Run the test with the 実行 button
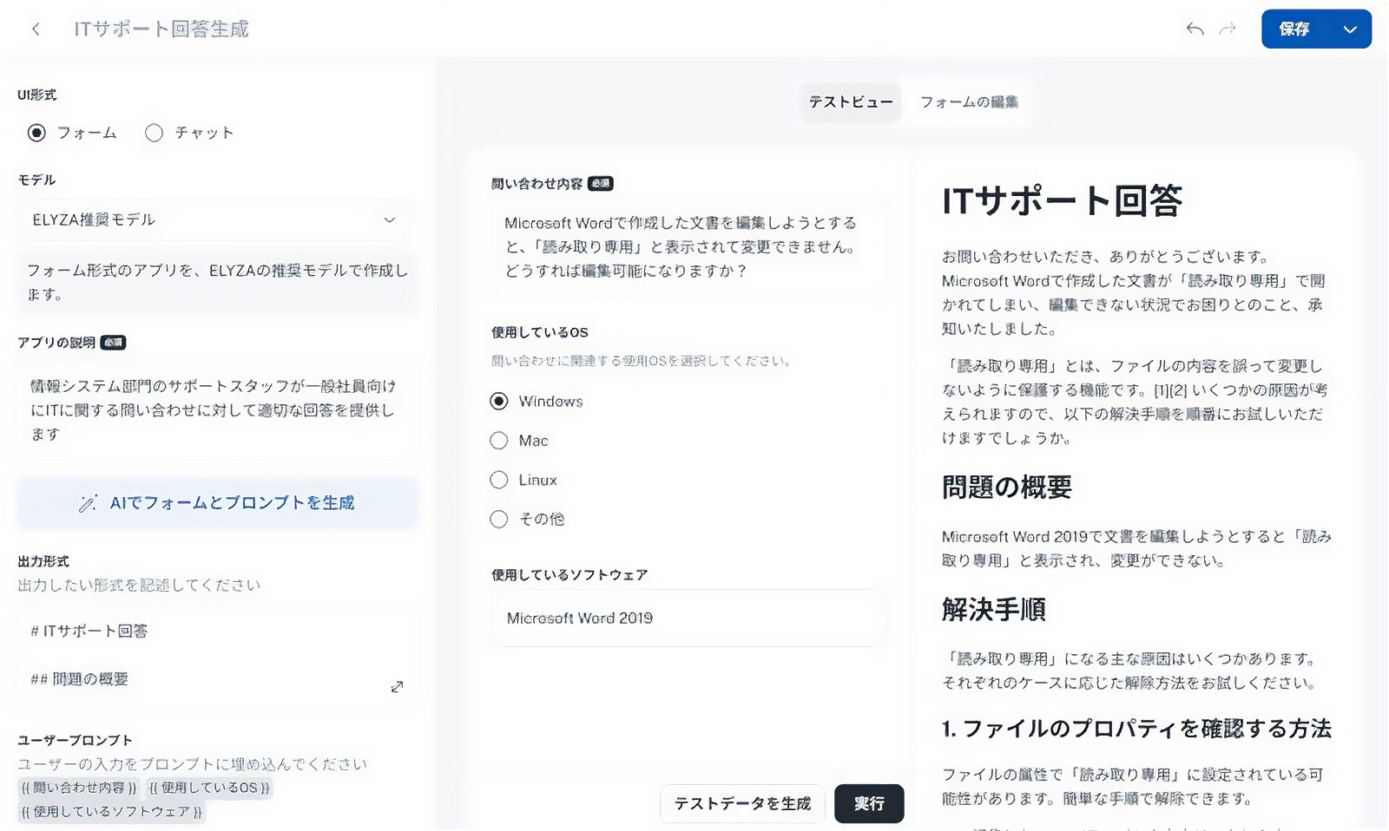The height and width of the screenshot is (831, 1389). (x=869, y=804)
